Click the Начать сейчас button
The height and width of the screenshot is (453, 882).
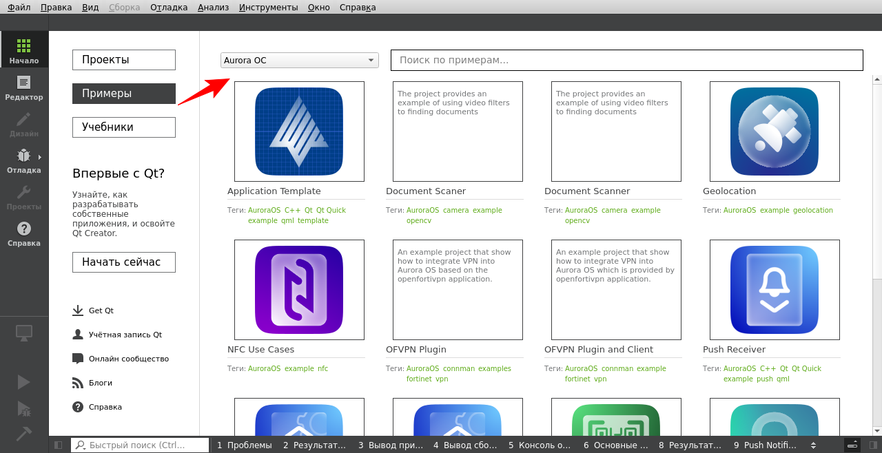click(x=124, y=262)
